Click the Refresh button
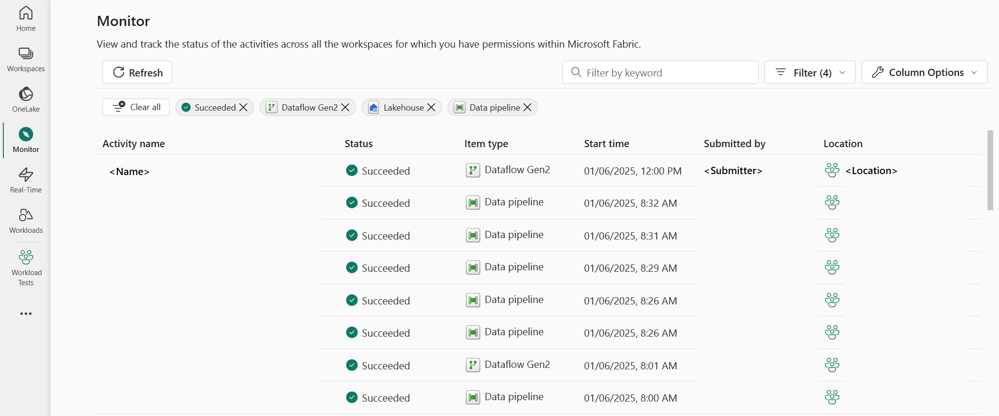The height and width of the screenshot is (416, 999). 137,73
